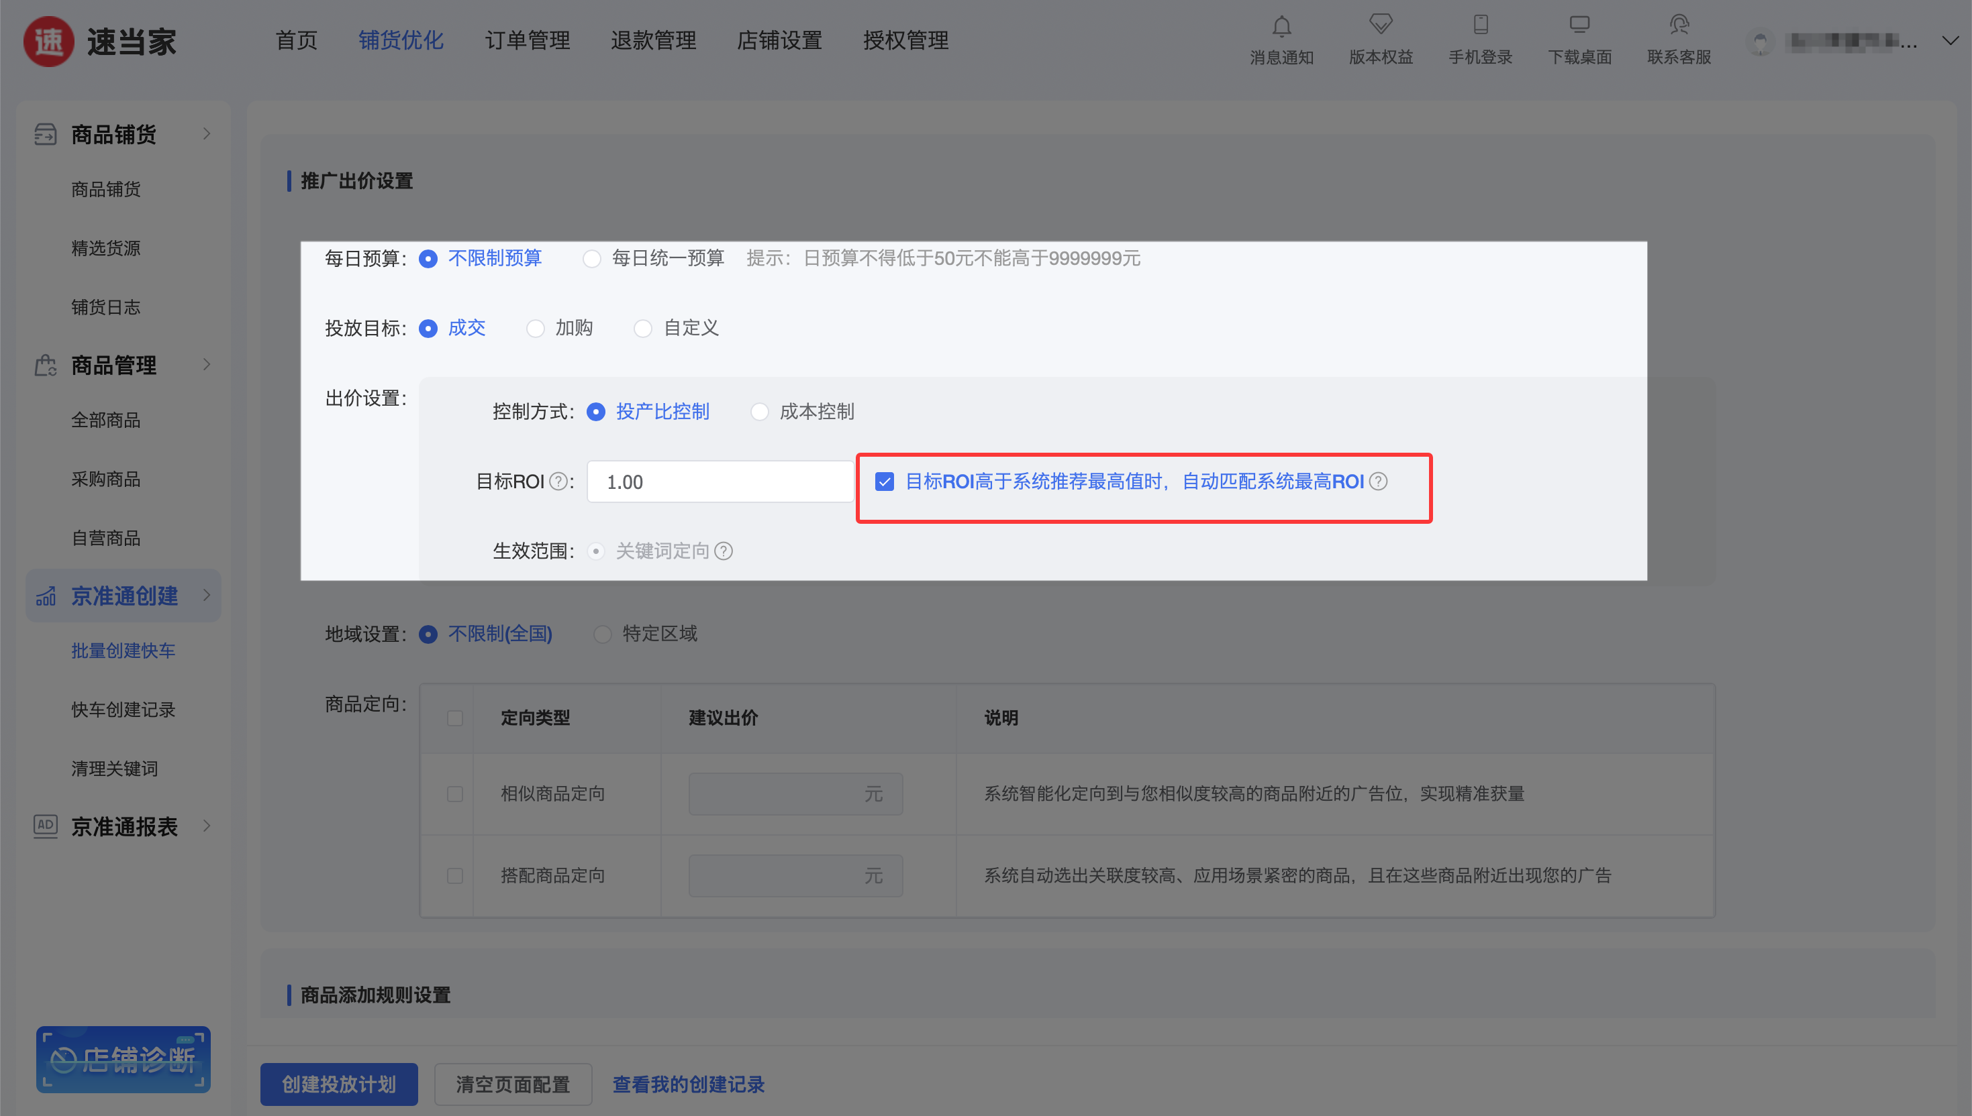Choose 成本控制 control method
Screen dimensions: 1972x1116
[x=759, y=412]
